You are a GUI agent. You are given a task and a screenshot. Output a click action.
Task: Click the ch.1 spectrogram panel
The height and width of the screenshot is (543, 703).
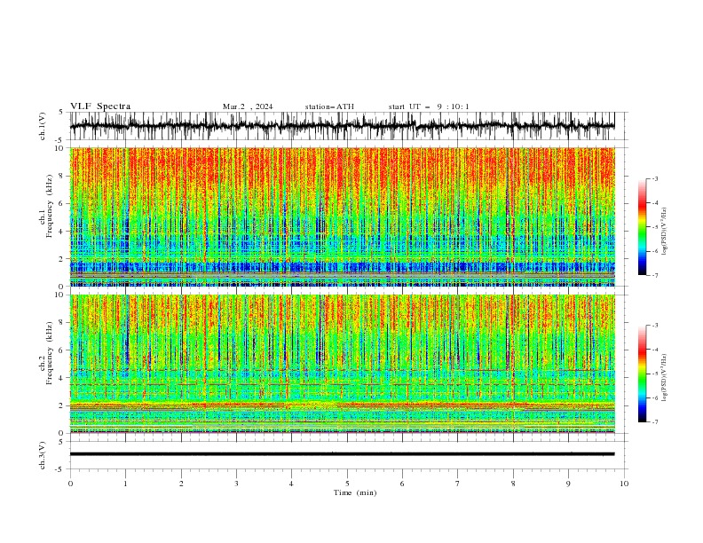[342, 216]
